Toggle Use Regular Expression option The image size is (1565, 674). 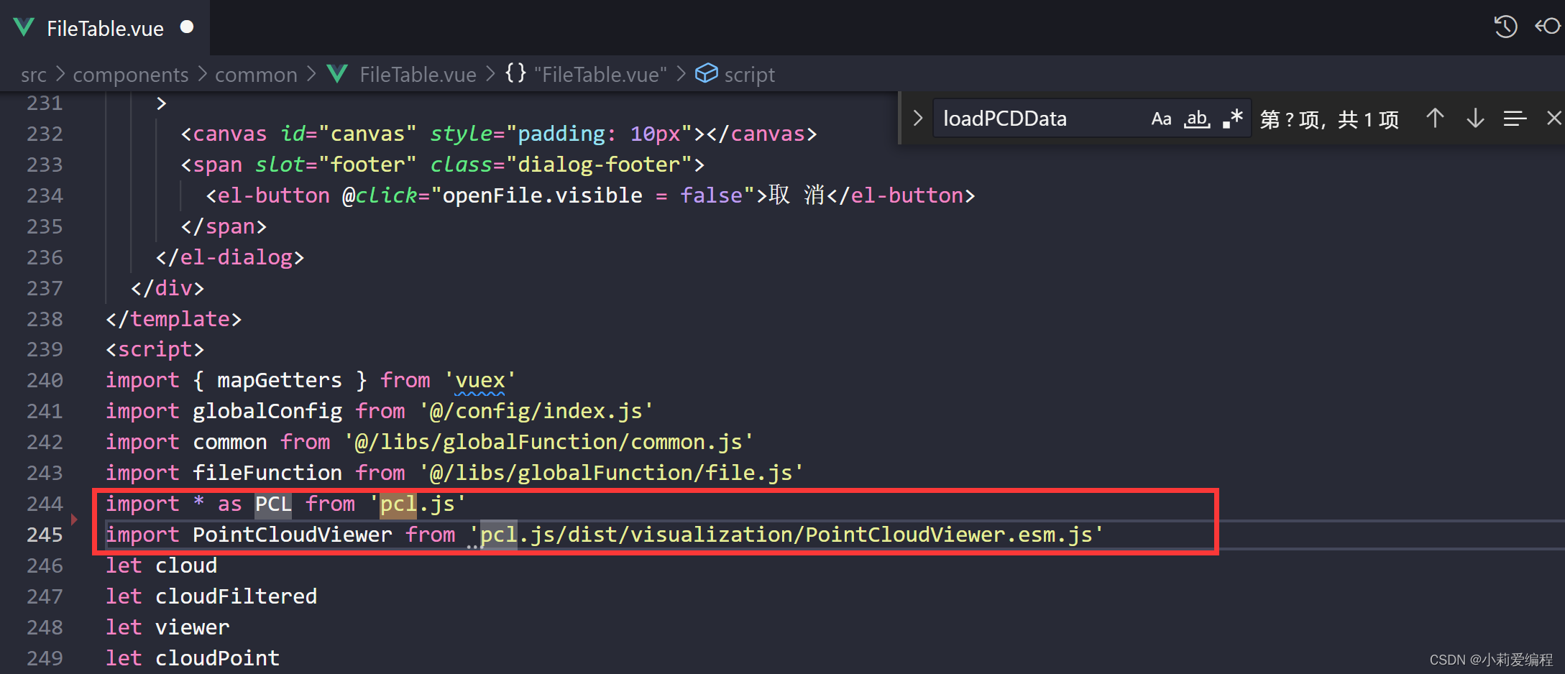(1233, 119)
